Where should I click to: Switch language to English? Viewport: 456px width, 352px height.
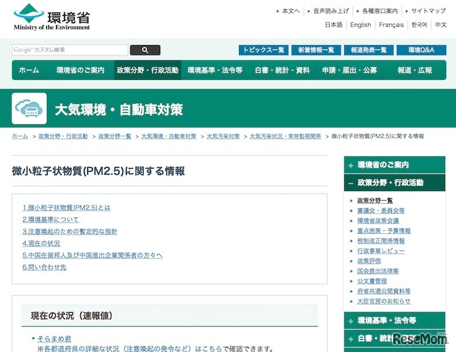(361, 25)
